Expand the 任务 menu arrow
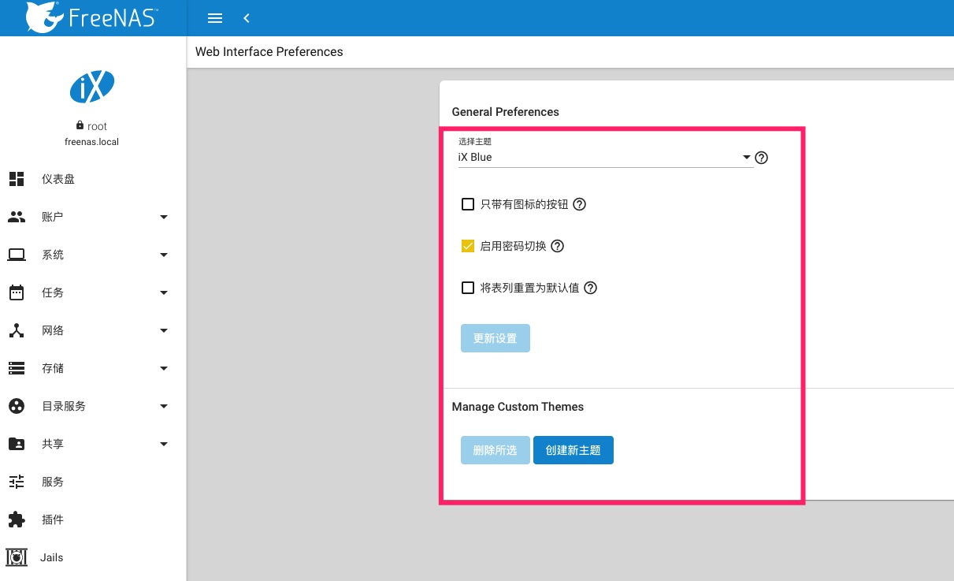This screenshot has height=581, width=954. coord(164,292)
